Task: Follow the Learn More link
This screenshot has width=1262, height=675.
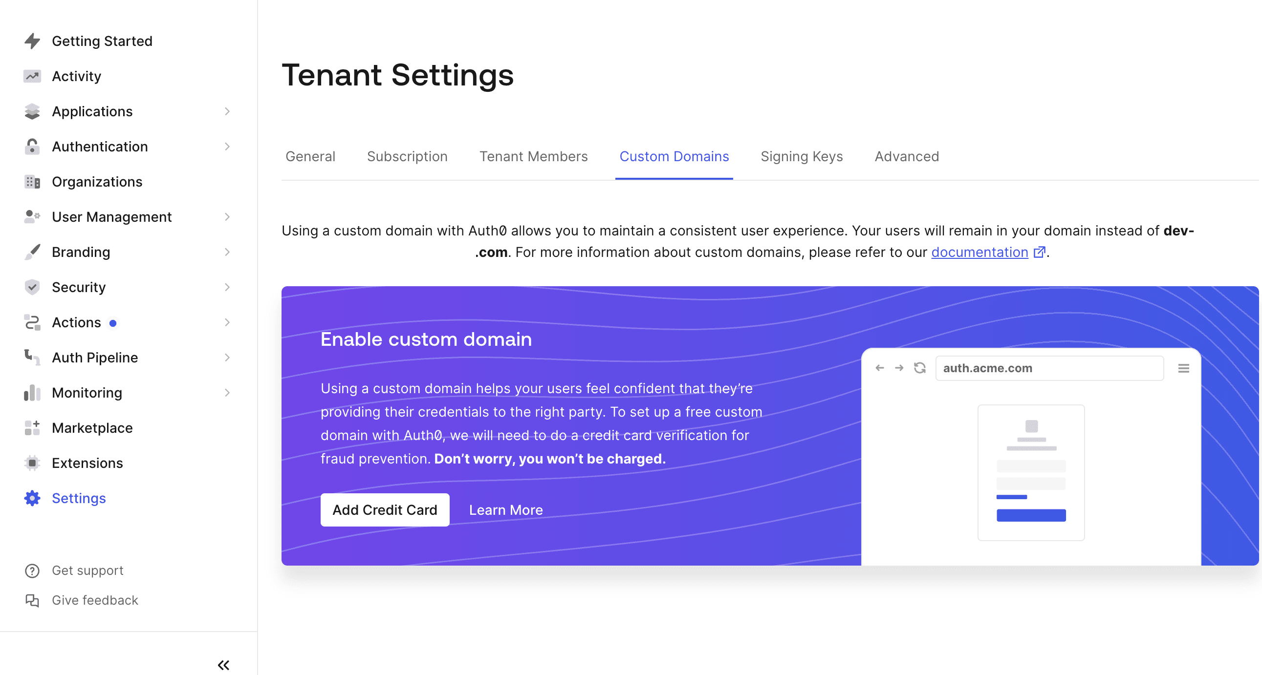Action: click(505, 510)
